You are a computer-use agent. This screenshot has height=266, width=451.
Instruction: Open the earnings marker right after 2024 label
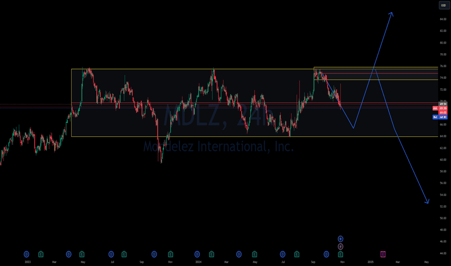click(x=211, y=254)
